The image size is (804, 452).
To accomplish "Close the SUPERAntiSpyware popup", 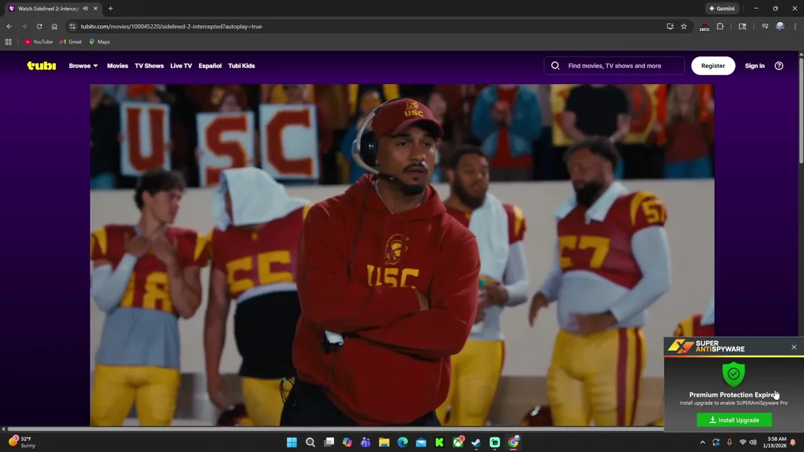I will tap(794, 347).
